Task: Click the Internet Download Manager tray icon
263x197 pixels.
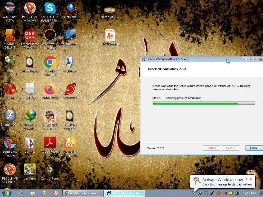Action: coord(200,193)
